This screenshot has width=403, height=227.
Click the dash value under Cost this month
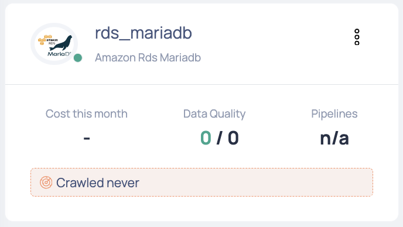point(87,139)
